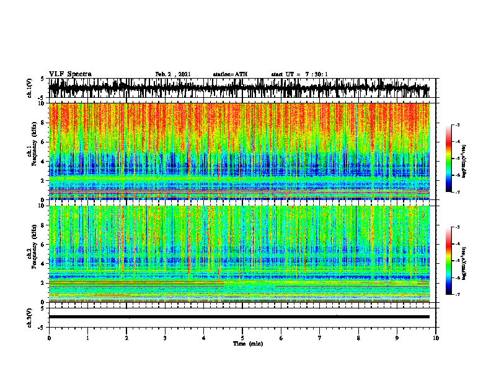The image size is (491, 379).
Task: Click time axis tick label "0"
Action: [49, 338]
